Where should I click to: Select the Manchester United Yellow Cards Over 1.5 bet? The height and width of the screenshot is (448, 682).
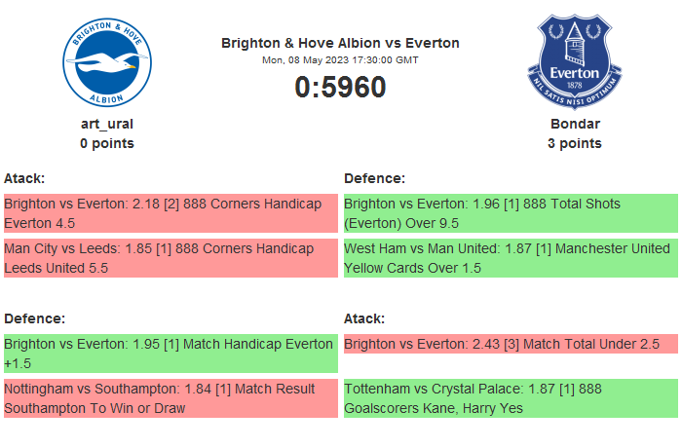[x=511, y=258]
